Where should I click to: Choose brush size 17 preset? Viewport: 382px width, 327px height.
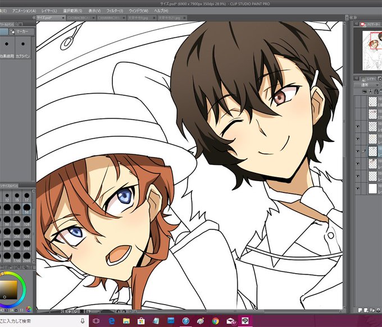[x=27, y=197]
